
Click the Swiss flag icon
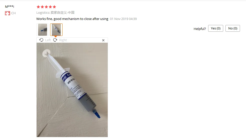7,13
